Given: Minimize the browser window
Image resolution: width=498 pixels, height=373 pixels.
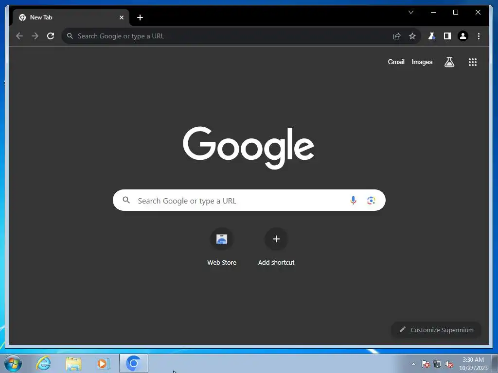Looking at the screenshot, I should 433,12.
